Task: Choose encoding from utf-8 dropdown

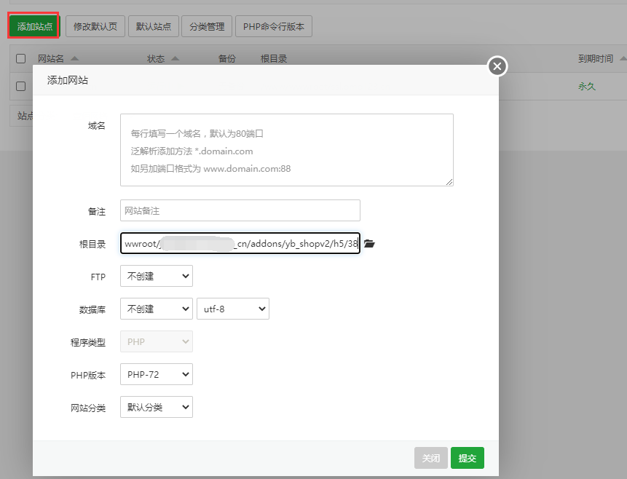Action: pyautogui.click(x=232, y=309)
